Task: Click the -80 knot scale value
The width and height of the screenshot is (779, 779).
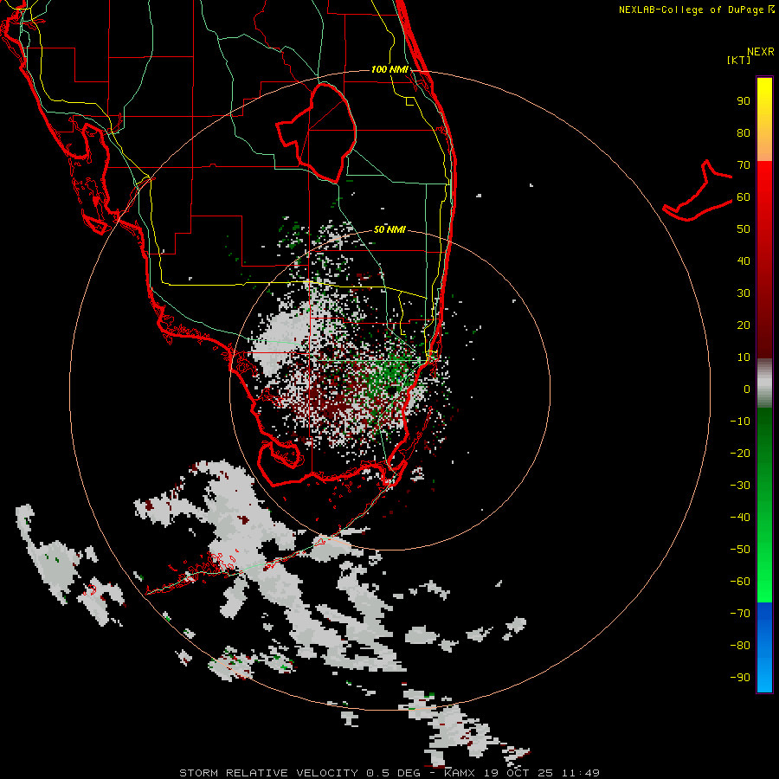Action: tap(740, 646)
